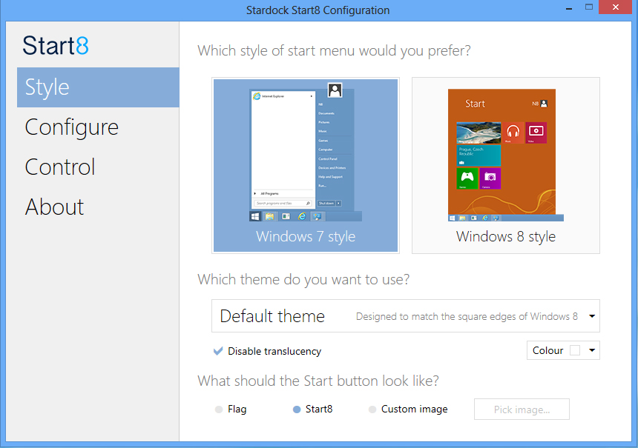Choose the Custom image radio button

coord(372,409)
